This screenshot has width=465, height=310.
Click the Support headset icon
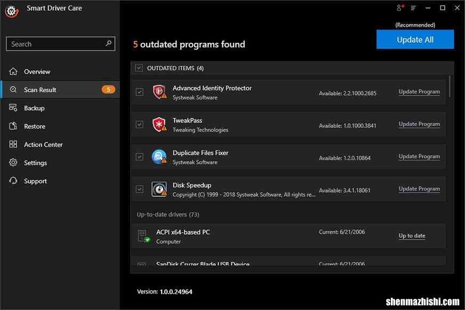tap(13, 181)
